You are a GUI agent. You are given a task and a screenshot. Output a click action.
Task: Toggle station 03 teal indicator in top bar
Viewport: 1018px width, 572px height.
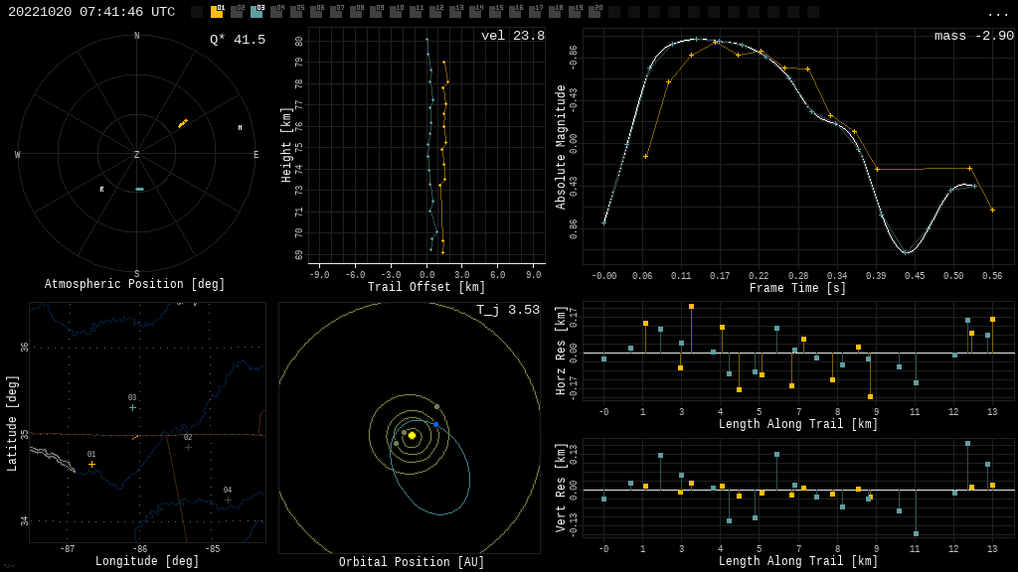click(x=256, y=12)
